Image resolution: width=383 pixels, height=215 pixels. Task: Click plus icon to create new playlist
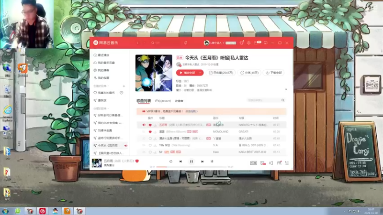(x=124, y=86)
